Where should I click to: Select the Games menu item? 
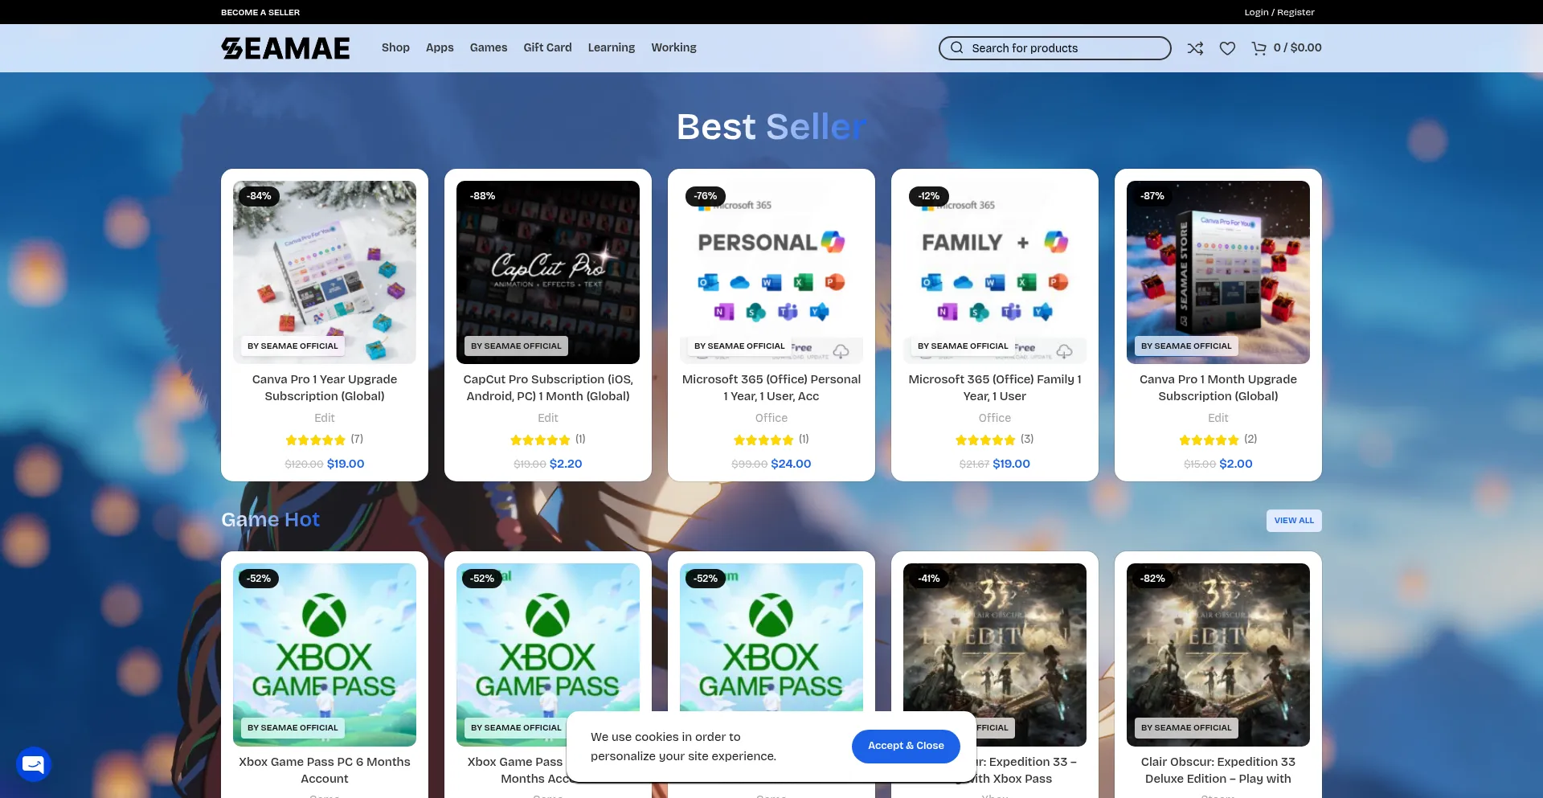tap(489, 47)
